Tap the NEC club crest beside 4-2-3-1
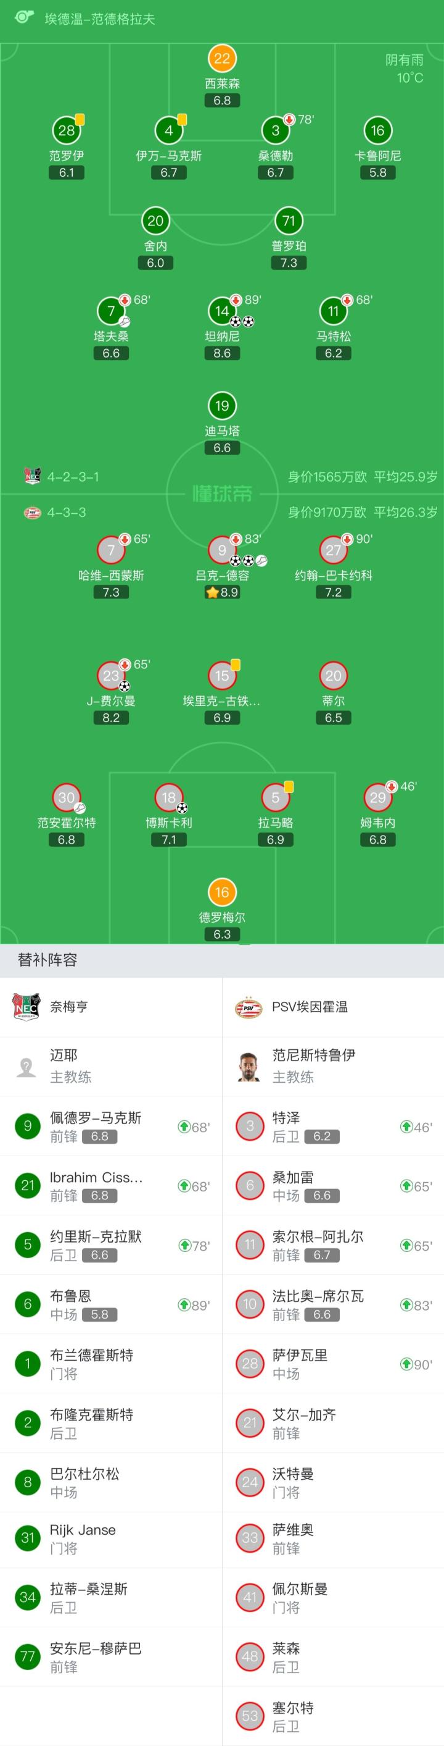Image resolution: width=444 pixels, height=1746 pixels. 32,476
